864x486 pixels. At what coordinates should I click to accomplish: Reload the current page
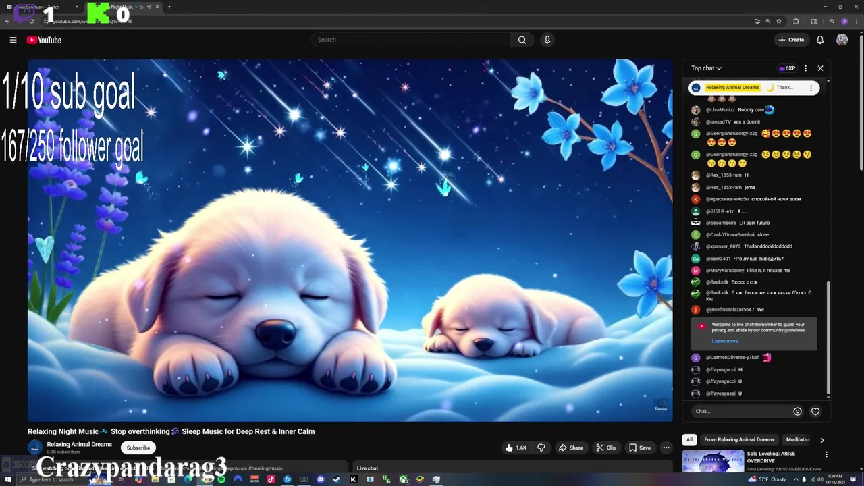coord(32,21)
